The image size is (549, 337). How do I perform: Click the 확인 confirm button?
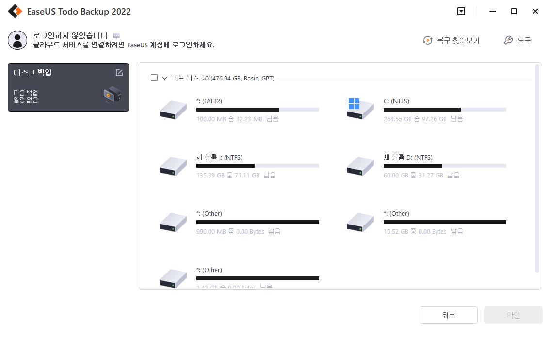pyautogui.click(x=513, y=315)
